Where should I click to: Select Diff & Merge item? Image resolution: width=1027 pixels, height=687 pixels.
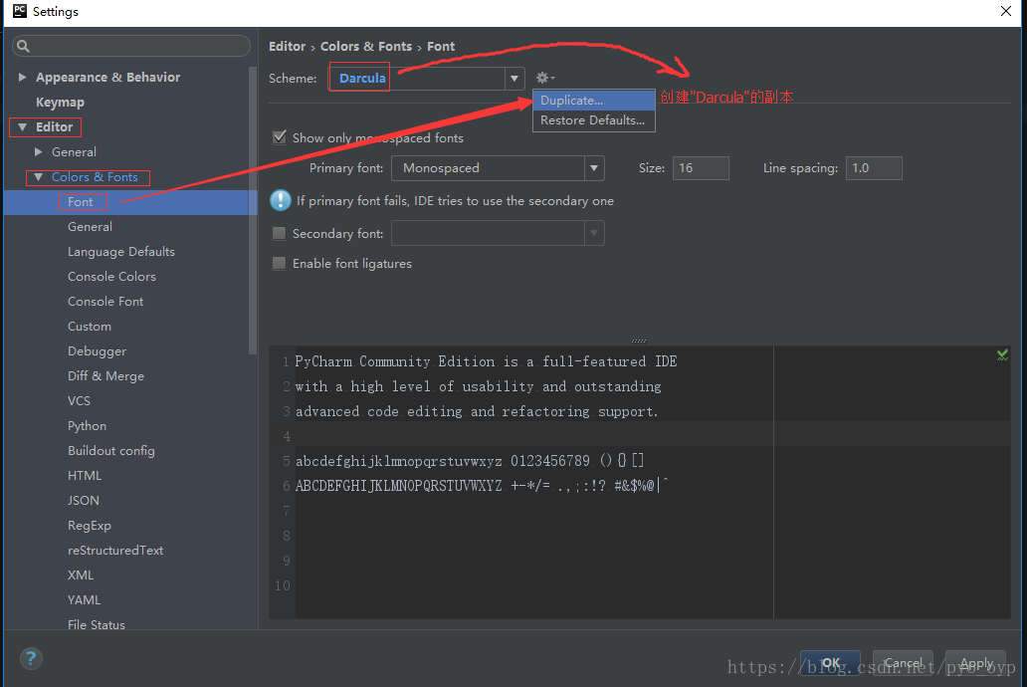click(x=105, y=376)
